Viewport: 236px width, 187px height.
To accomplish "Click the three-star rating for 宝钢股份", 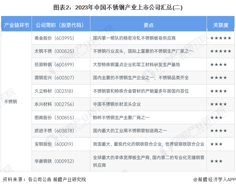I will point(216,144).
